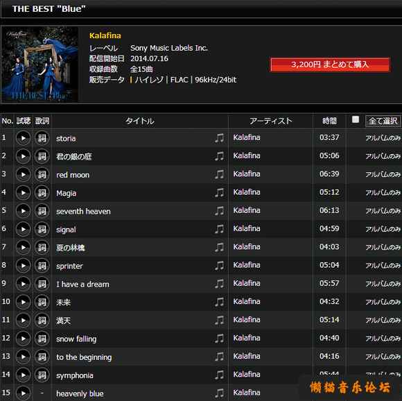Image resolution: width=402 pixels, height=401 pixels.
Task: Play the heavenly blue sample
Action: point(24,393)
